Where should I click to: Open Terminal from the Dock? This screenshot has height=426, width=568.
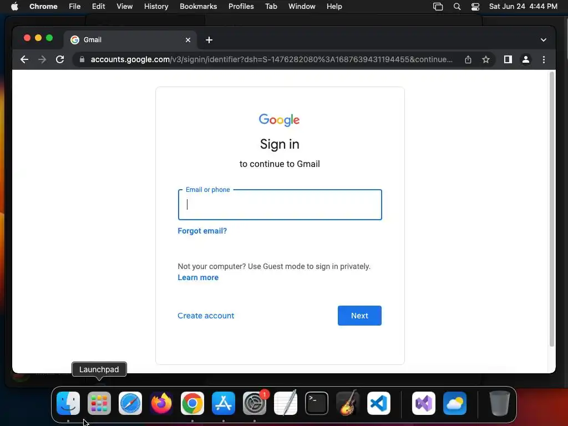pyautogui.click(x=317, y=403)
